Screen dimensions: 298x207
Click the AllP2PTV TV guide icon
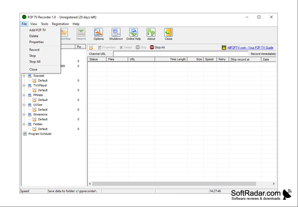(224, 48)
